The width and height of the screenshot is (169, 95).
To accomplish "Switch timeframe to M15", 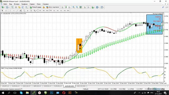I will [x=47, y=11].
